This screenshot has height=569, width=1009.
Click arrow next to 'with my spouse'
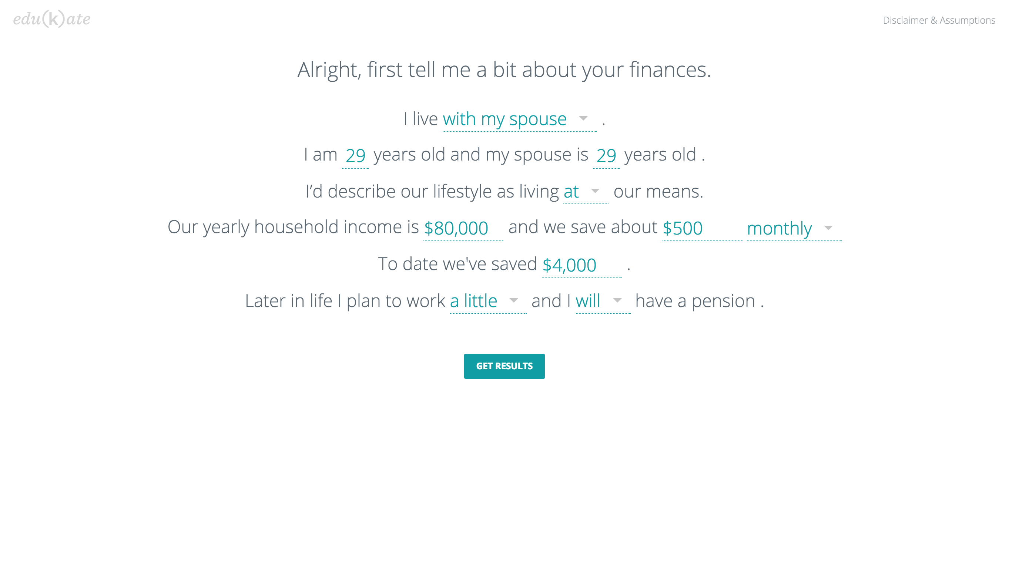pyautogui.click(x=583, y=118)
